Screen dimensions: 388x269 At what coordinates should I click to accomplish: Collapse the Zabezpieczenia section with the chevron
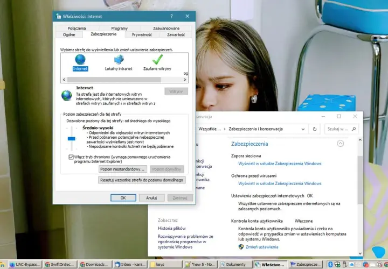coord(340,144)
